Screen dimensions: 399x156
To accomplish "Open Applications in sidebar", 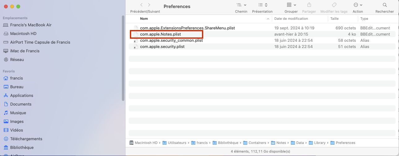I will (x=22, y=95).
